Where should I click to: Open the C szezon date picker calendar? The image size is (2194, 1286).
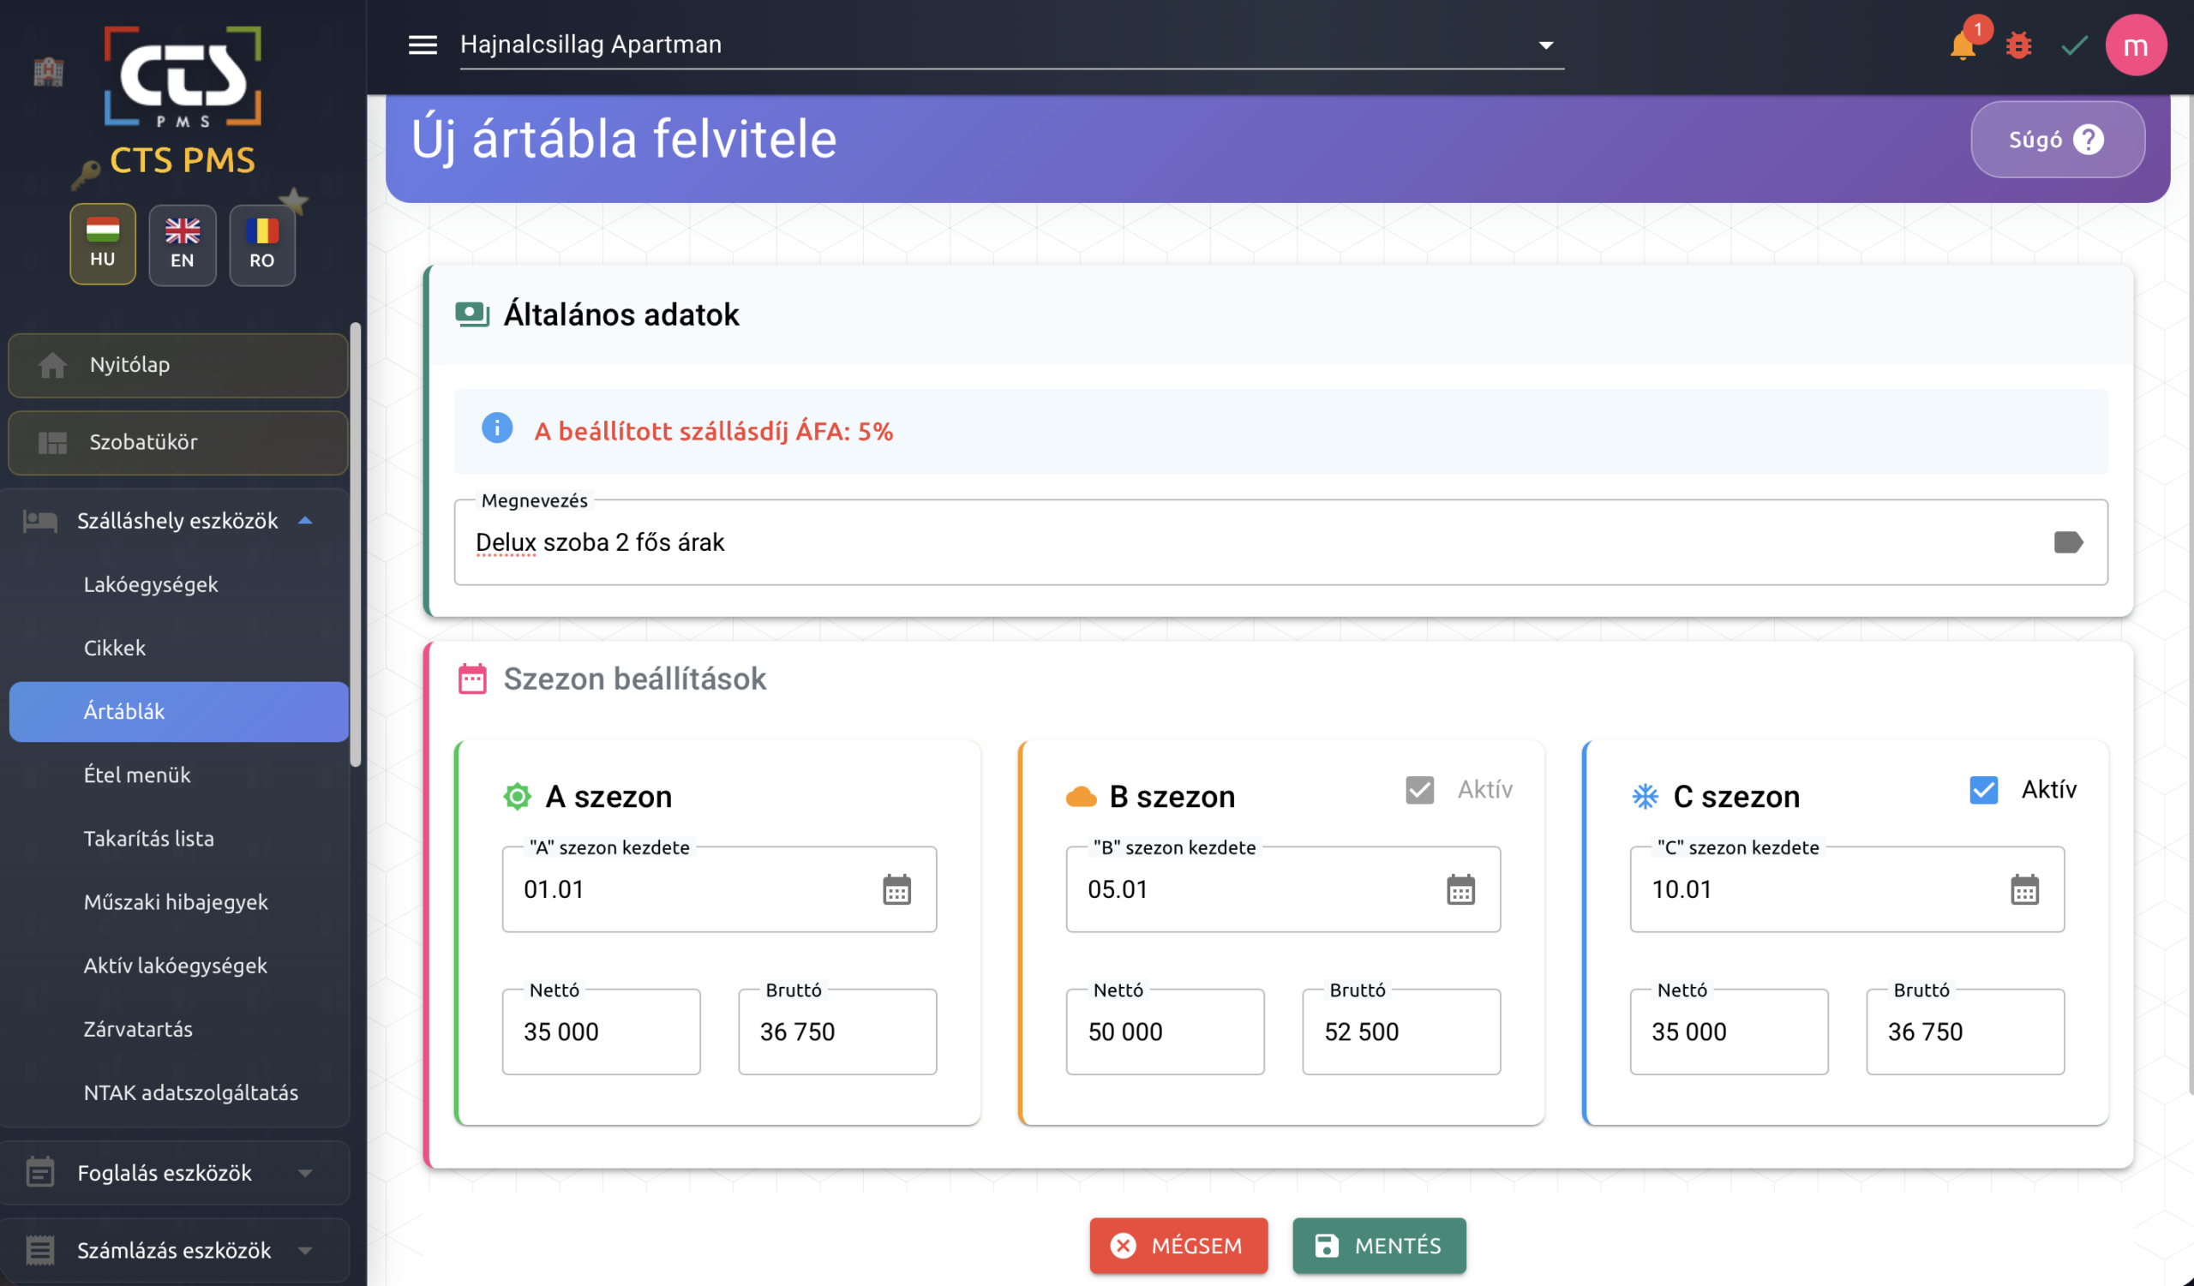point(2024,889)
